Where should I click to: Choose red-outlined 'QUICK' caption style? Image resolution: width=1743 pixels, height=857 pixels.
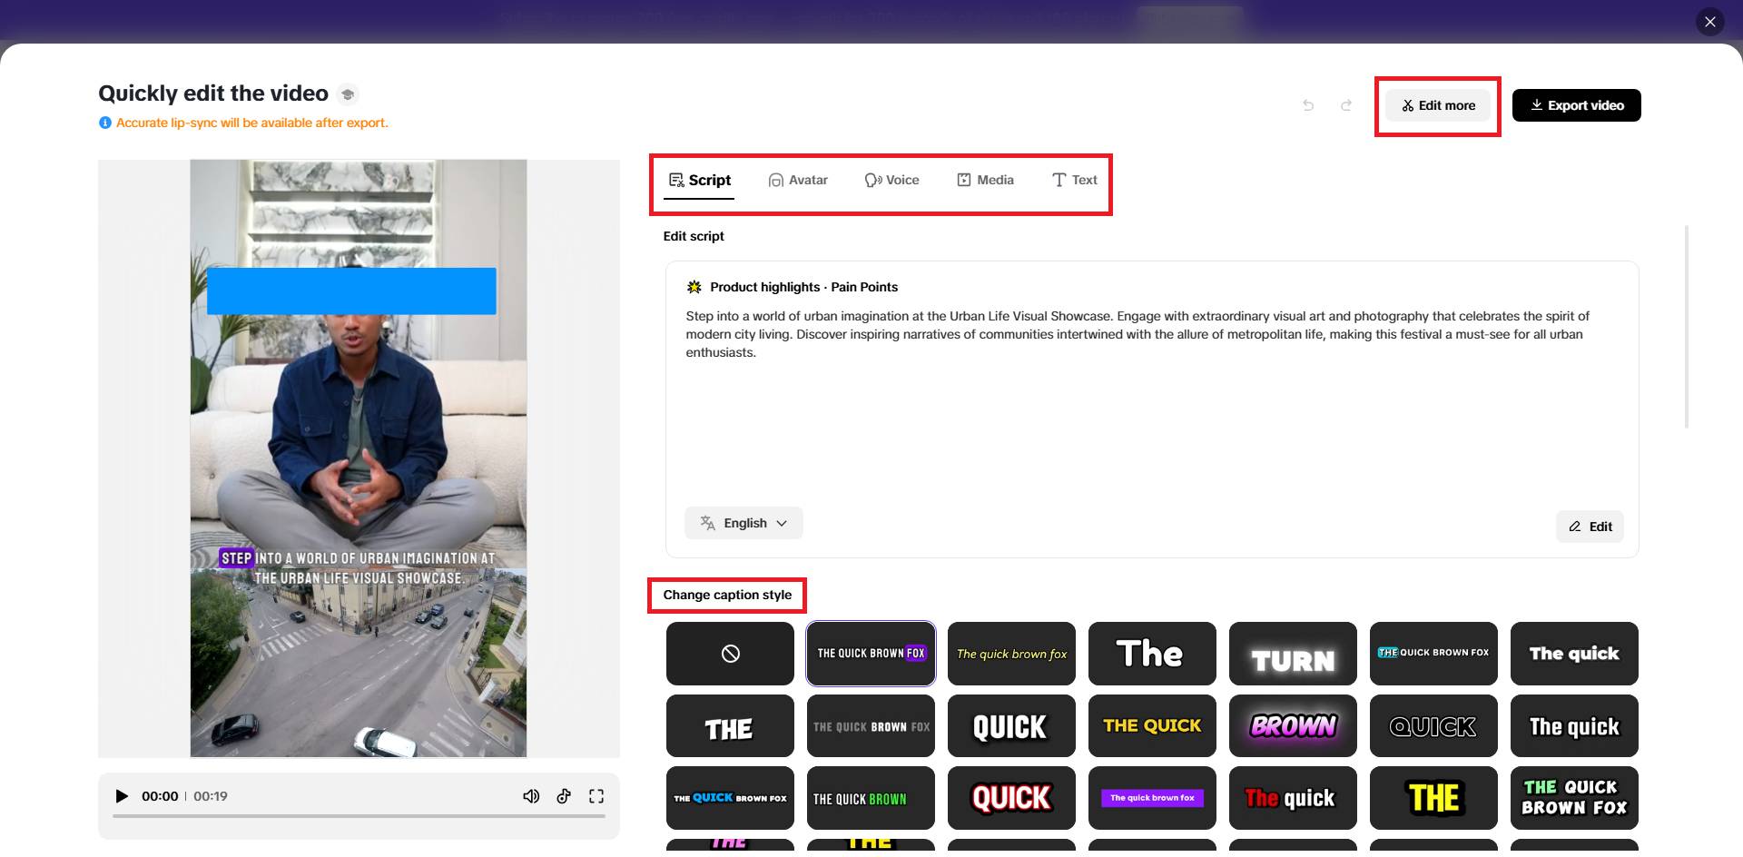point(1011,798)
